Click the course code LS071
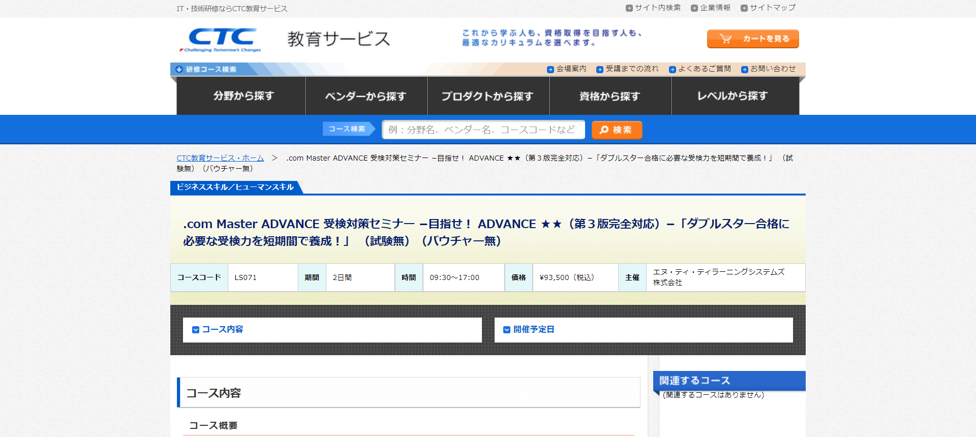976x437 pixels. tap(246, 277)
